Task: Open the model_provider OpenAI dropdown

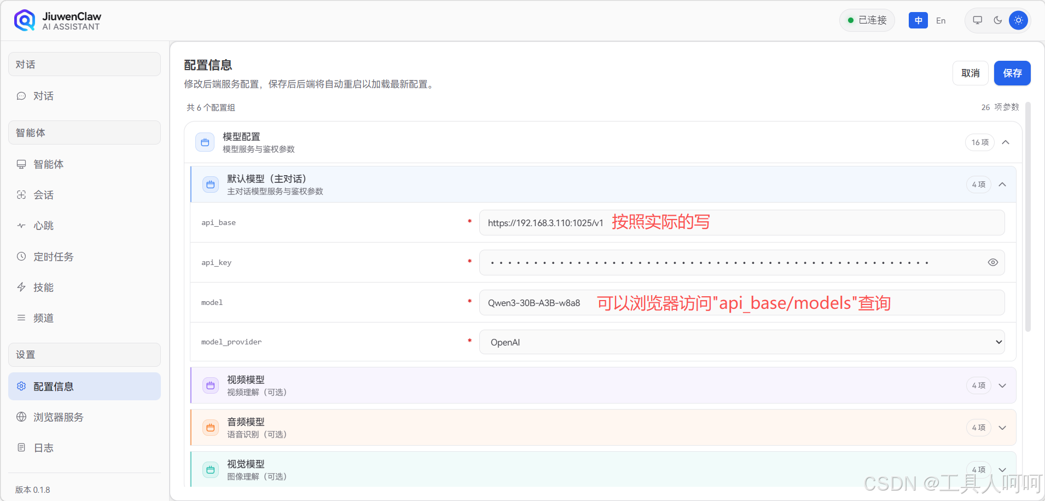Action: pyautogui.click(x=742, y=342)
